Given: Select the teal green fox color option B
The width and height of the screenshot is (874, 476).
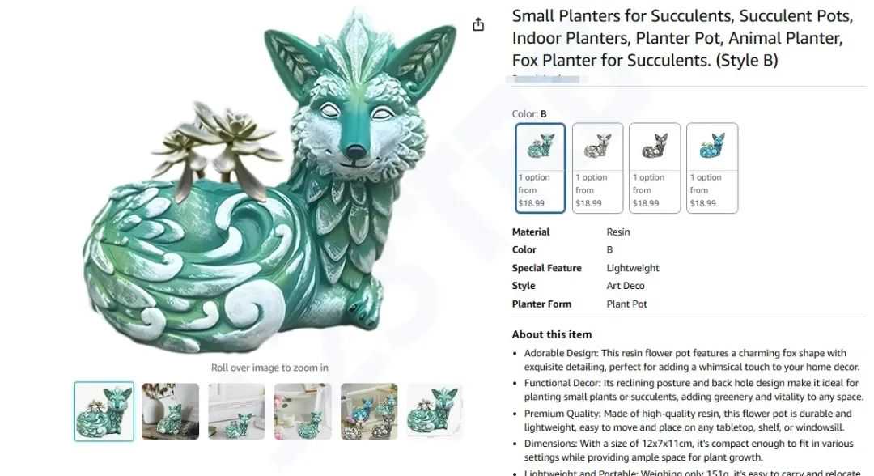Looking at the screenshot, I should pyautogui.click(x=540, y=168).
